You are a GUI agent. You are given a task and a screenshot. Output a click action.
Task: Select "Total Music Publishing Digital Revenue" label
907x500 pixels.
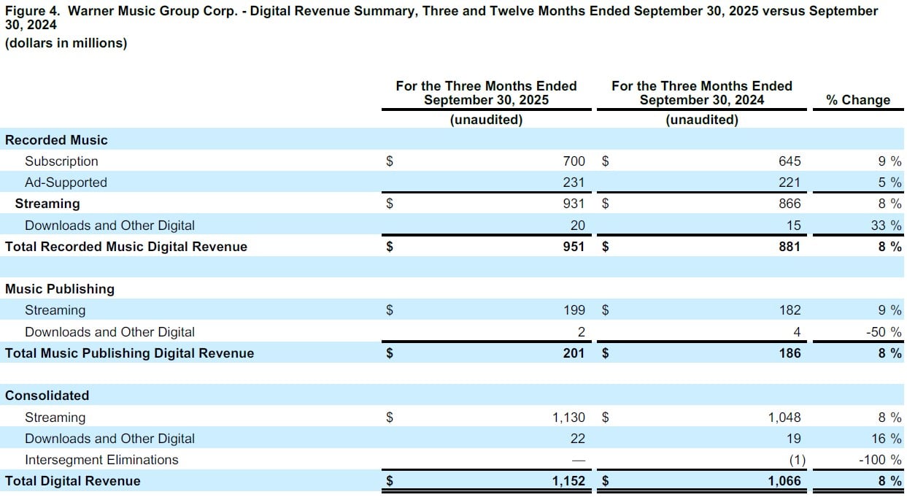[x=130, y=353]
